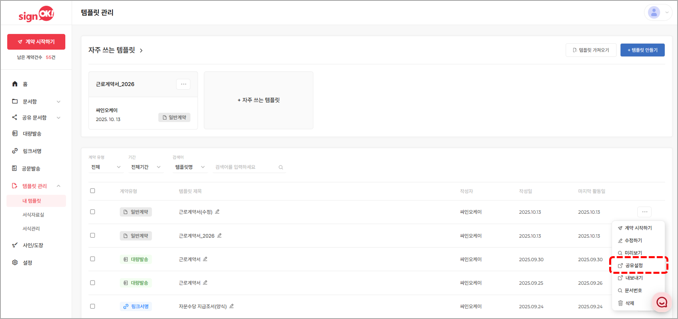Open the 계약 유형 전체 dropdown

[106, 167]
